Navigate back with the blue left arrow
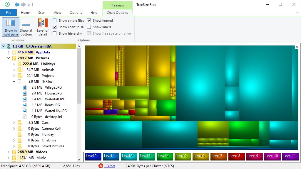Viewport: 301px width, 169px height. [17, 4]
